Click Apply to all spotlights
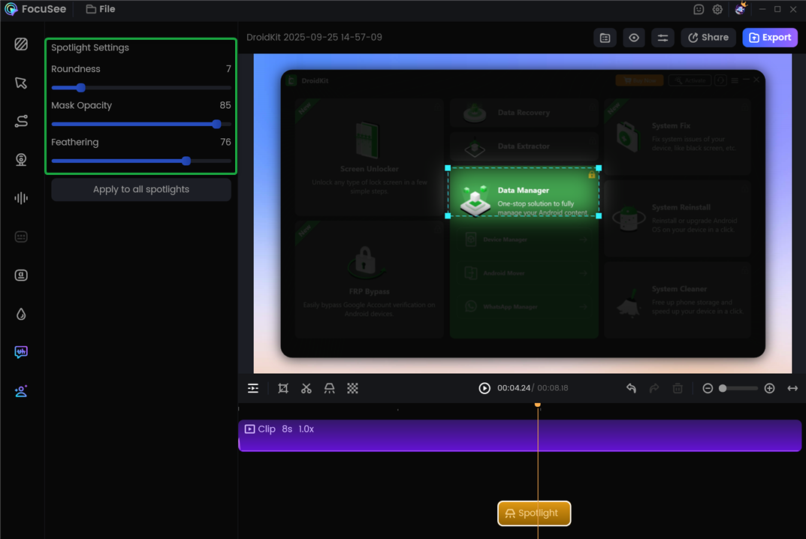Viewport: 806px width, 539px height. click(x=141, y=189)
